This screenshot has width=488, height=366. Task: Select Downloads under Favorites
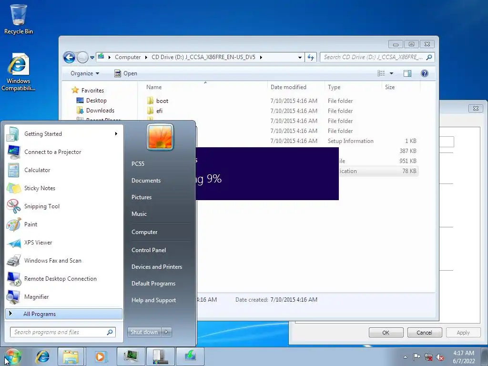point(95,111)
